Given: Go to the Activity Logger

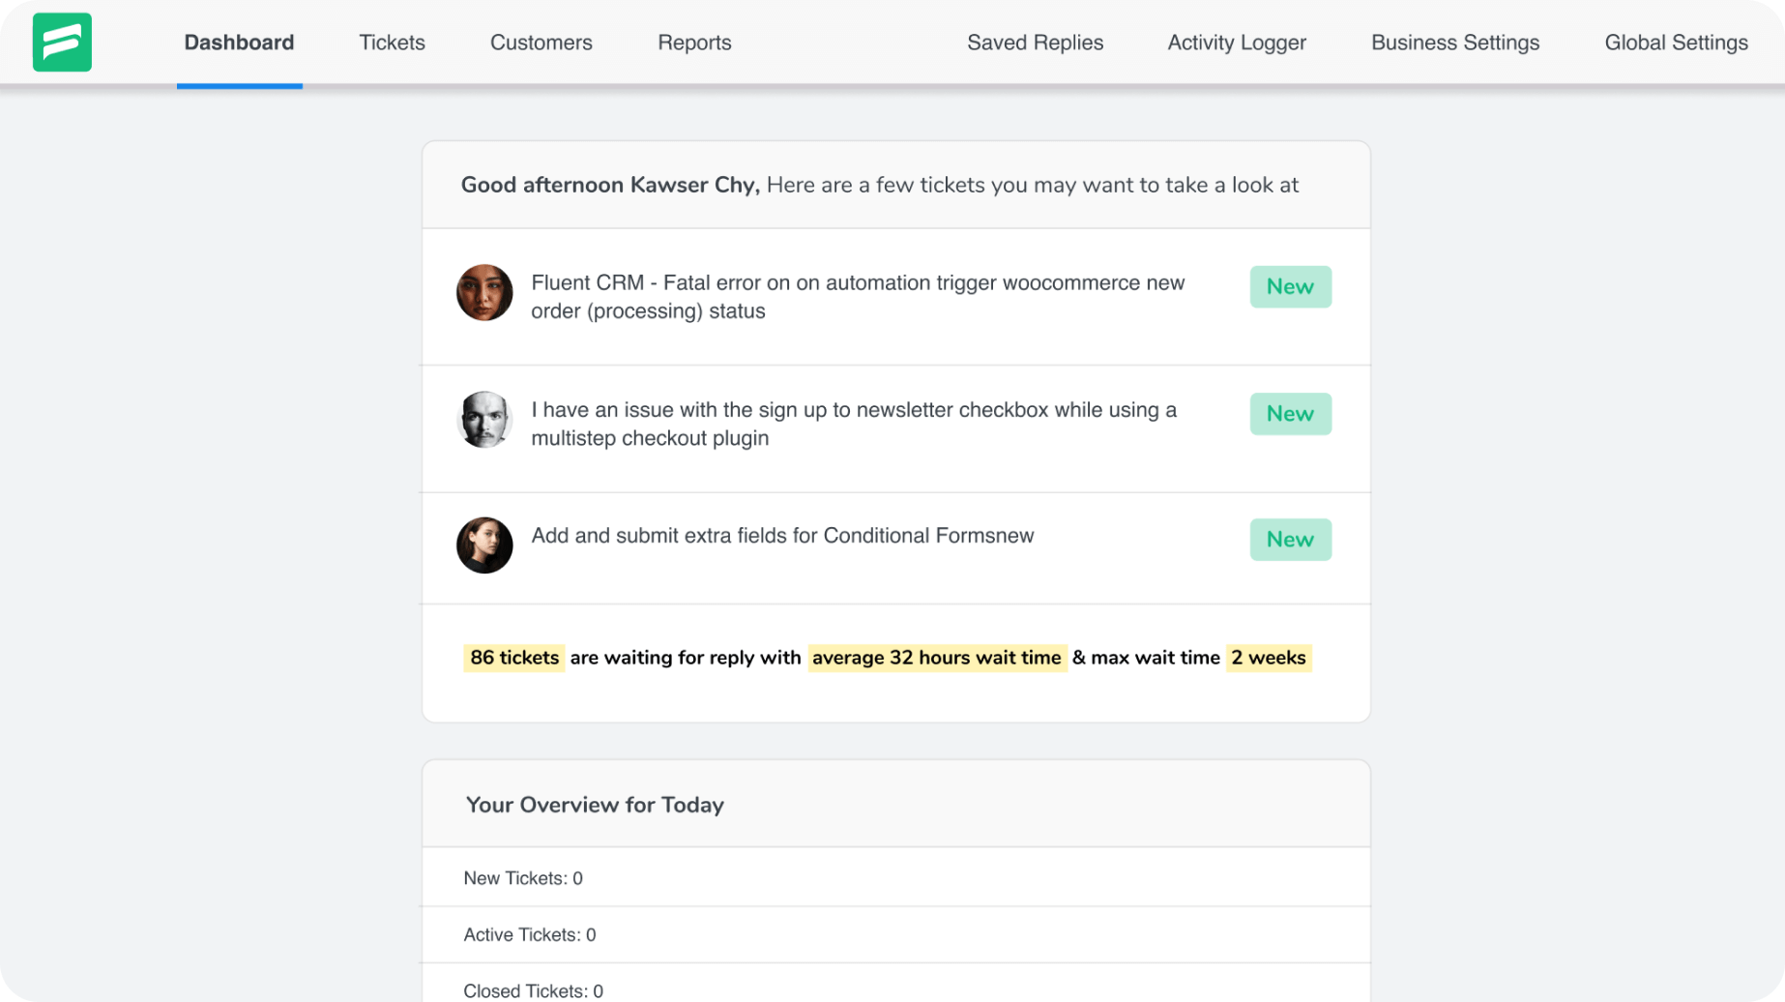Looking at the screenshot, I should pyautogui.click(x=1236, y=43).
